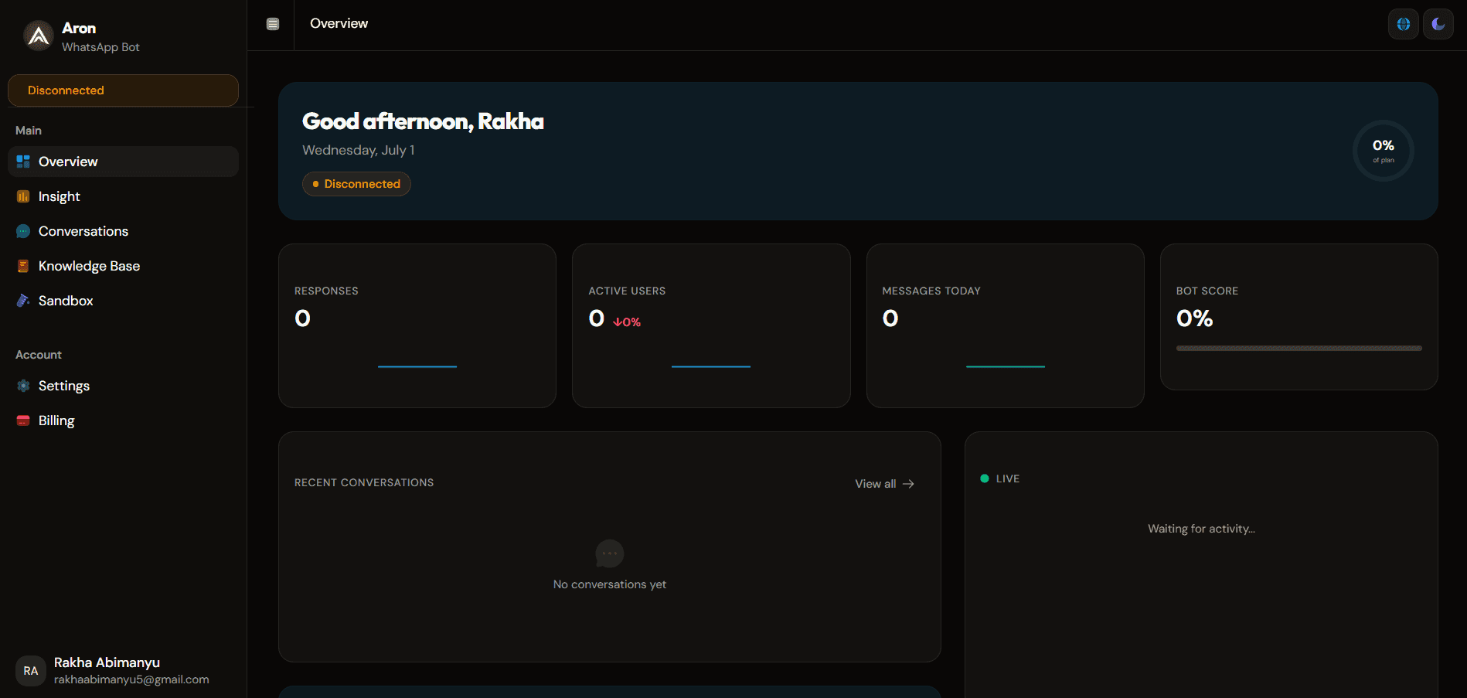The height and width of the screenshot is (698, 1467).
Task: Click the Billing card icon
Action: (x=23, y=421)
